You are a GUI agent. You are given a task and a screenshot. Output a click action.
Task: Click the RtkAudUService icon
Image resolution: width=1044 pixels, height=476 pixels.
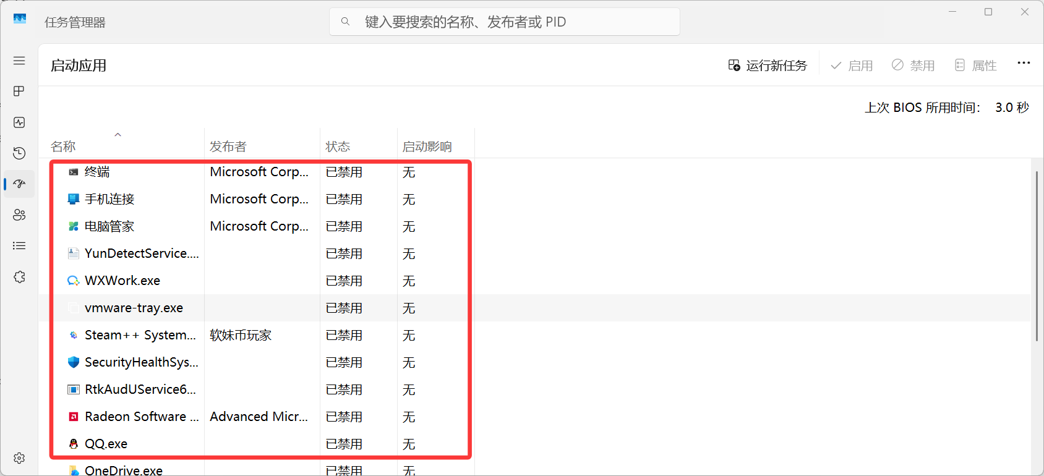(74, 389)
